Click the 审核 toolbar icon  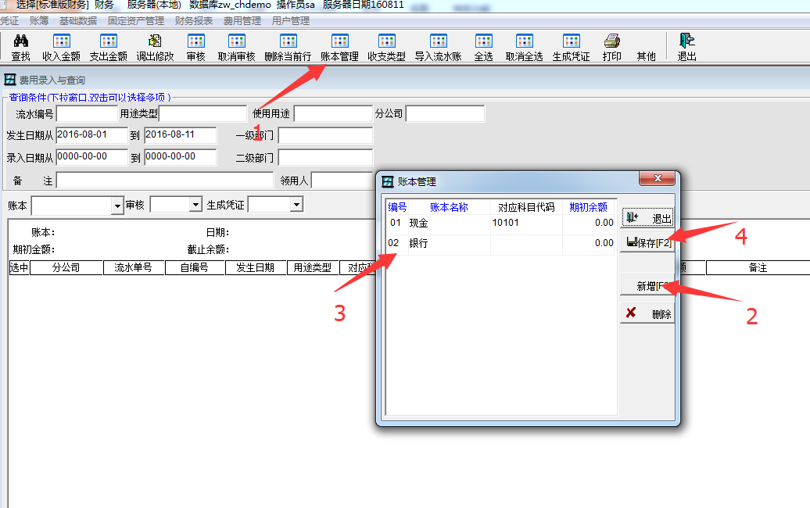coord(195,47)
